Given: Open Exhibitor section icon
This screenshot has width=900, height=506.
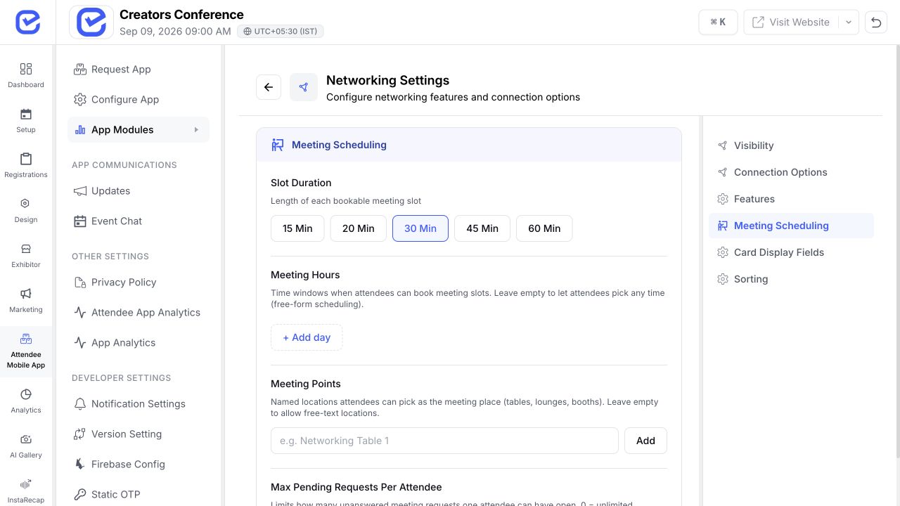Looking at the screenshot, I should [x=26, y=249].
